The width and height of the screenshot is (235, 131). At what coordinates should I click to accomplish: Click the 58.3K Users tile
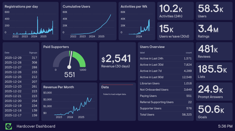point(214,11)
